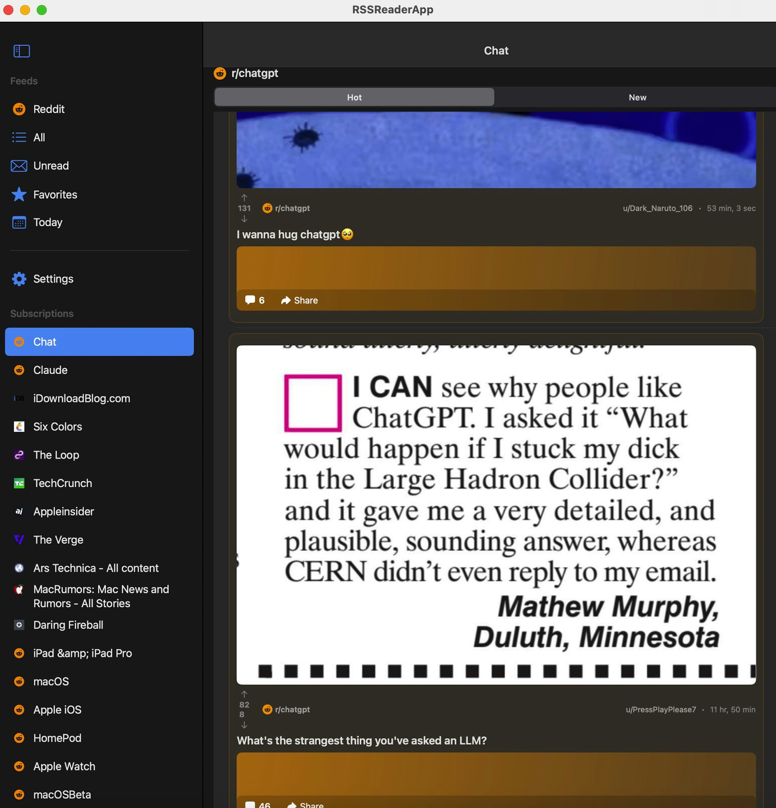Open the Reddit feed
Viewport: 776px width, 808px height.
99,109
